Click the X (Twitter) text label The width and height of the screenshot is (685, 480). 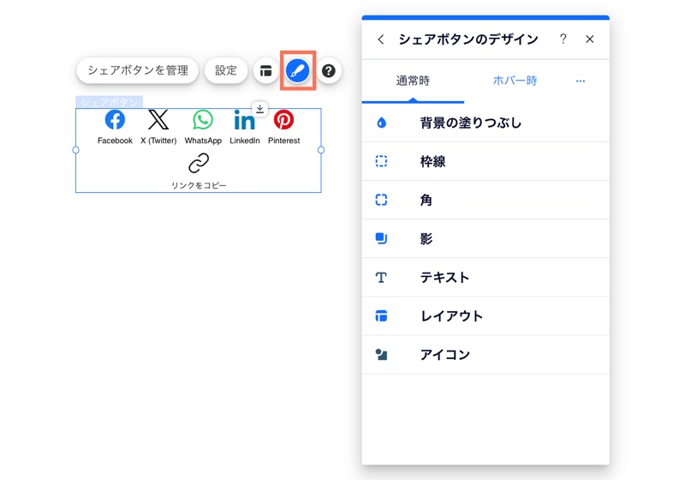coord(158,141)
